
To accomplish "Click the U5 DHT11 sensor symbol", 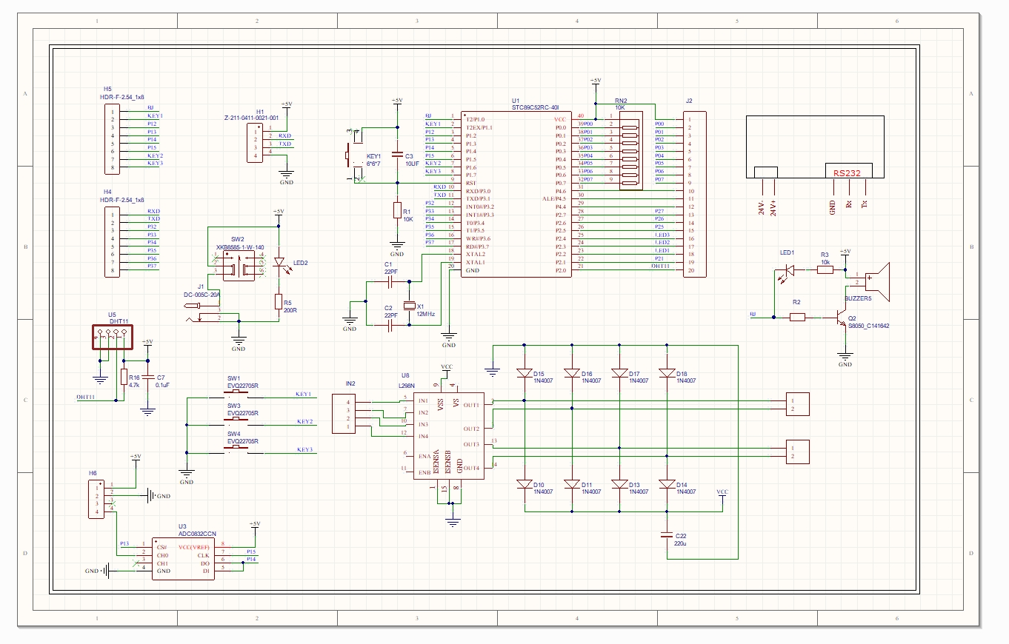I will pos(110,338).
